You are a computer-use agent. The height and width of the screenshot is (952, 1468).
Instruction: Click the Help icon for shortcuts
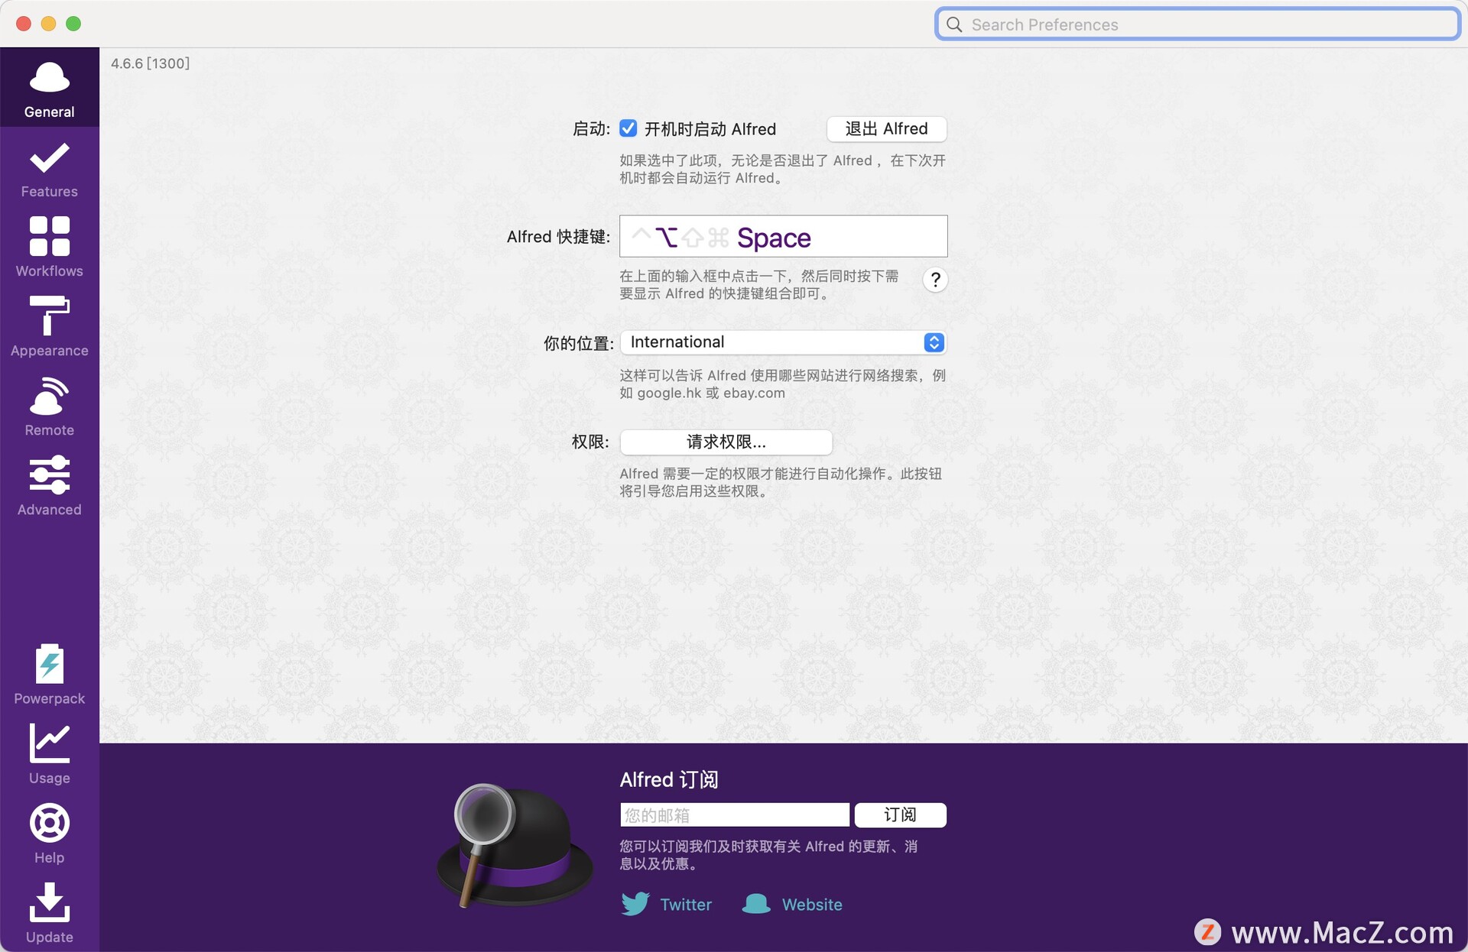pyautogui.click(x=934, y=279)
